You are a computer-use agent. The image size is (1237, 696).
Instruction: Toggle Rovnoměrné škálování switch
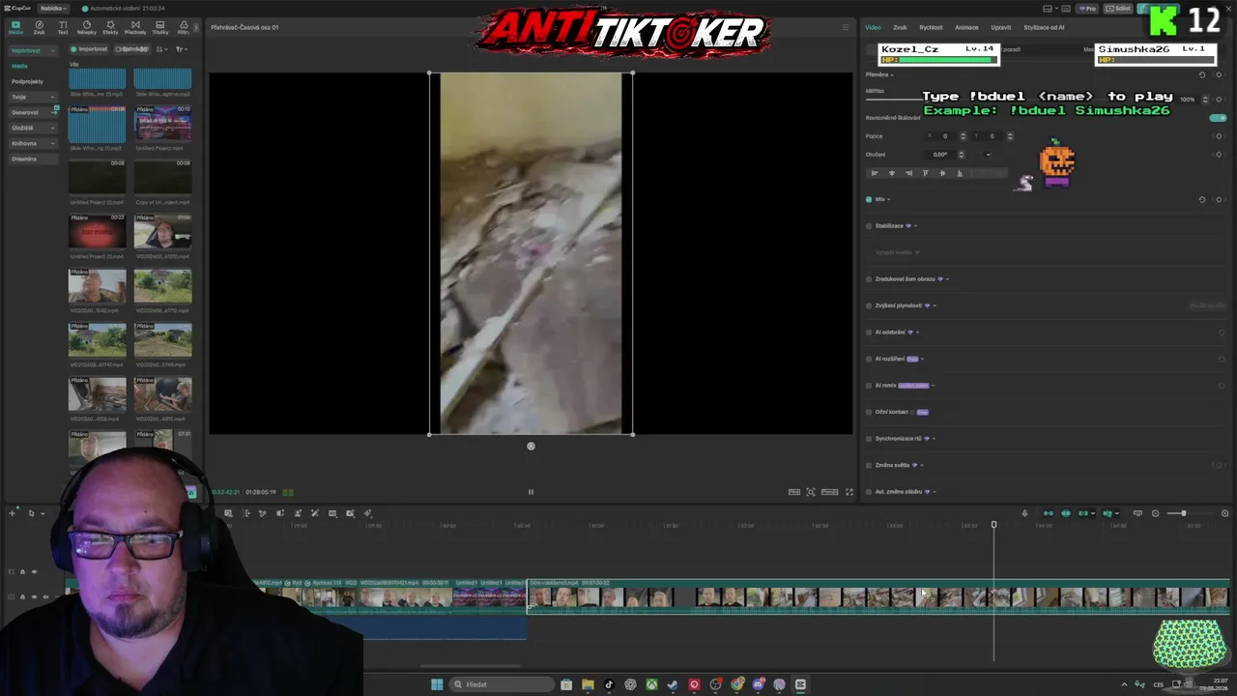1218,118
